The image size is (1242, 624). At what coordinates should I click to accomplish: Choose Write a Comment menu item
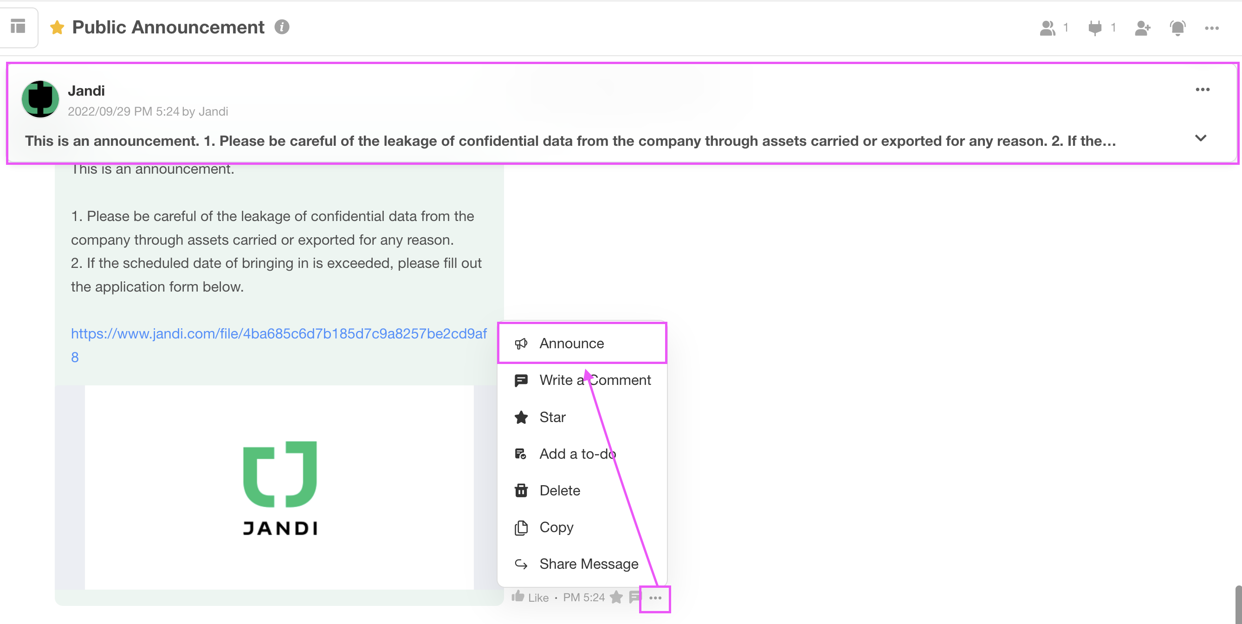[595, 380]
